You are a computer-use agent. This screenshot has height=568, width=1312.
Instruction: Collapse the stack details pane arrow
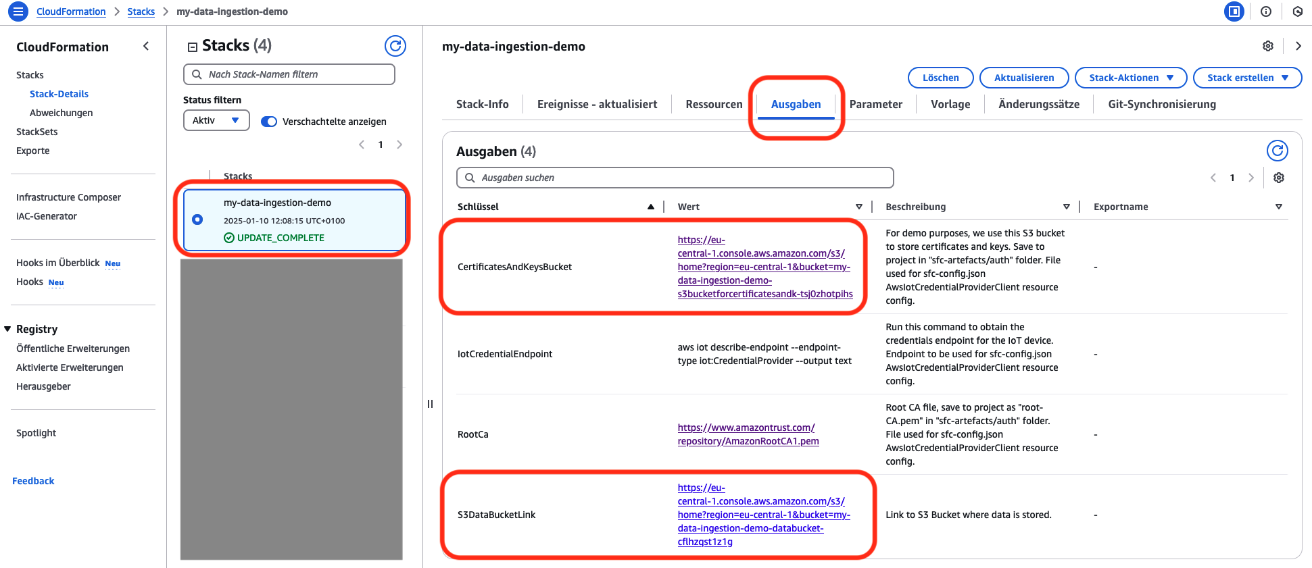tap(1298, 46)
